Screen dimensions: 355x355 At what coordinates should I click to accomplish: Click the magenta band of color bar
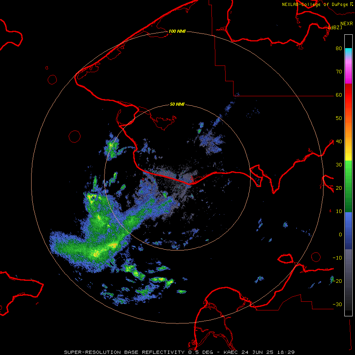point(348,73)
